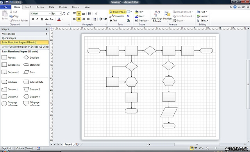Click the Connection Point X tool
The image size is (250, 152).
point(129,16)
